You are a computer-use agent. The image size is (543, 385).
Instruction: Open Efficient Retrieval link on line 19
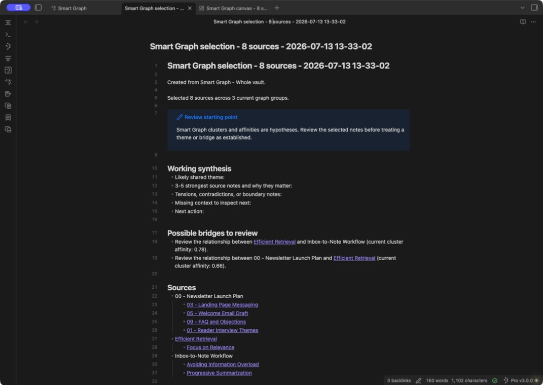tap(354, 258)
